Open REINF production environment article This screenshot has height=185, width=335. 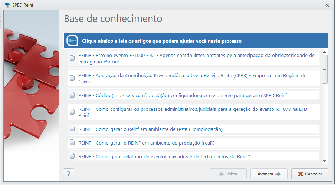(x=146, y=143)
